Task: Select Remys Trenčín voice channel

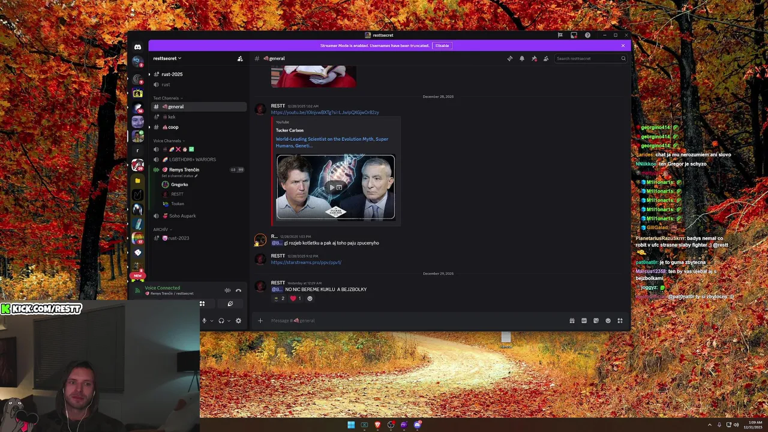Action: (x=184, y=169)
